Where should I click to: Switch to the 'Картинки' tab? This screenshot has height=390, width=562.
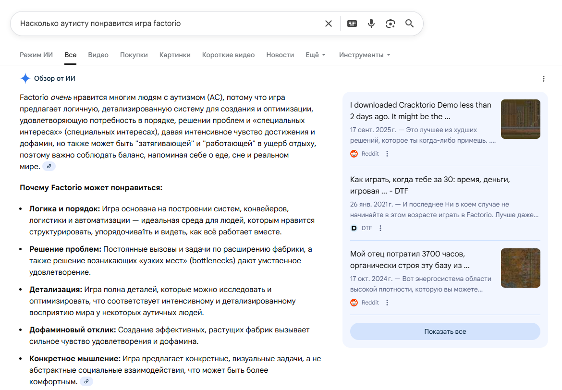(x=175, y=55)
